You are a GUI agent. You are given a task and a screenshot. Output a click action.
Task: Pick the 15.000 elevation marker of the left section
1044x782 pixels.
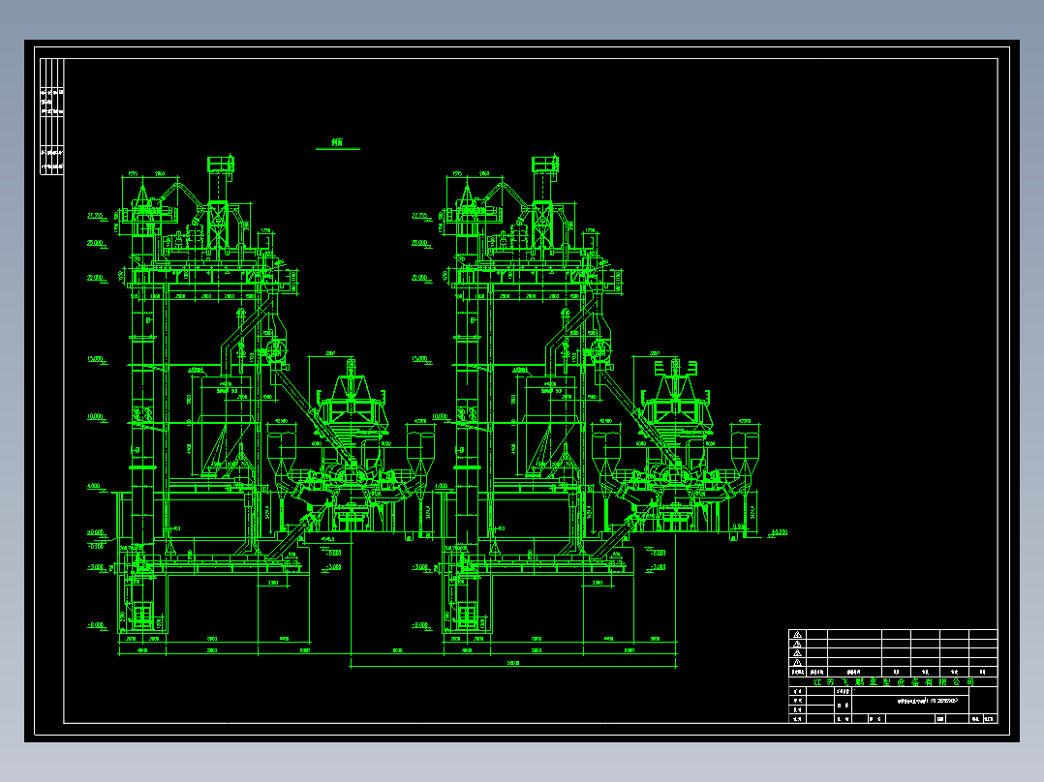[x=97, y=360]
